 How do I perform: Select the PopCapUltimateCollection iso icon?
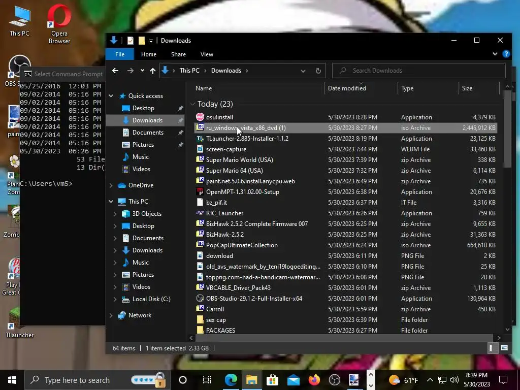[x=200, y=245]
